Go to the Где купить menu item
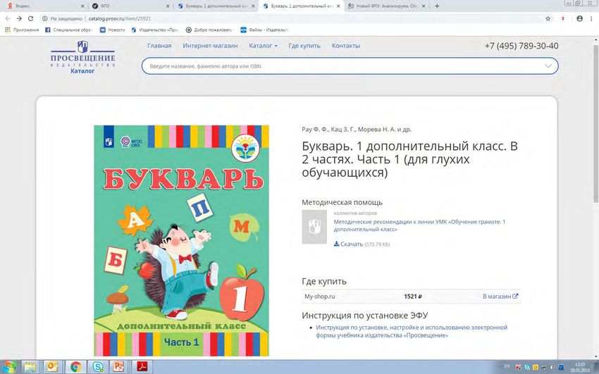599x374 pixels. pos(304,46)
